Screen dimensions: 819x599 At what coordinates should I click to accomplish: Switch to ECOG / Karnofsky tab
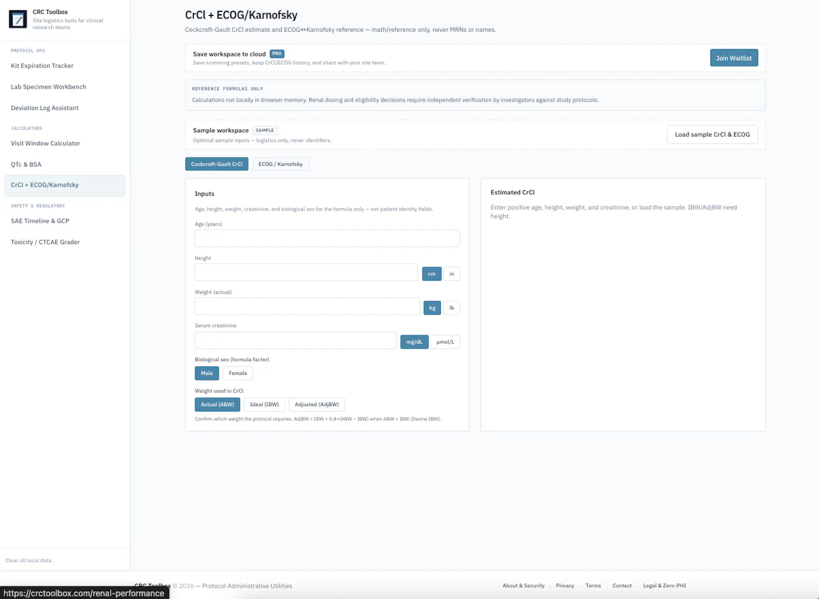[281, 164]
